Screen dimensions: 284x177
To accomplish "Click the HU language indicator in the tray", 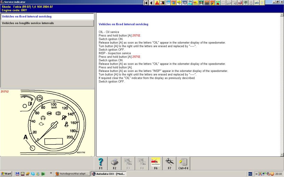I will tap(250, 174).
